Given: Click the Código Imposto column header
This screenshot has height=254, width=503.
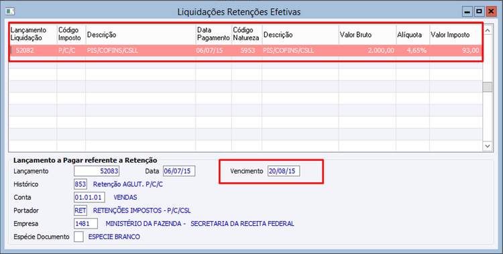Looking at the screenshot, I should (71, 34).
